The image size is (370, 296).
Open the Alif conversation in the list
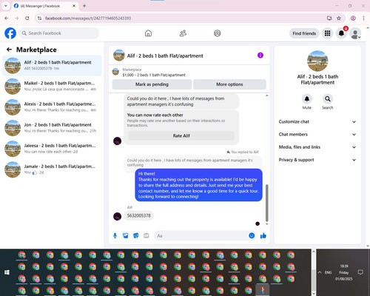tap(52, 65)
